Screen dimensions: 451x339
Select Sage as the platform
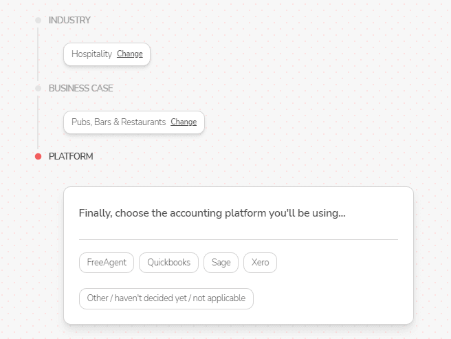point(221,263)
